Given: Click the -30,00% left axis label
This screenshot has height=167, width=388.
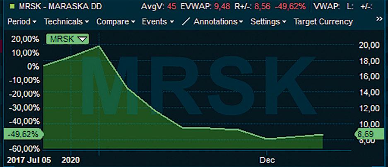Looking at the screenshot, I should (24, 108).
